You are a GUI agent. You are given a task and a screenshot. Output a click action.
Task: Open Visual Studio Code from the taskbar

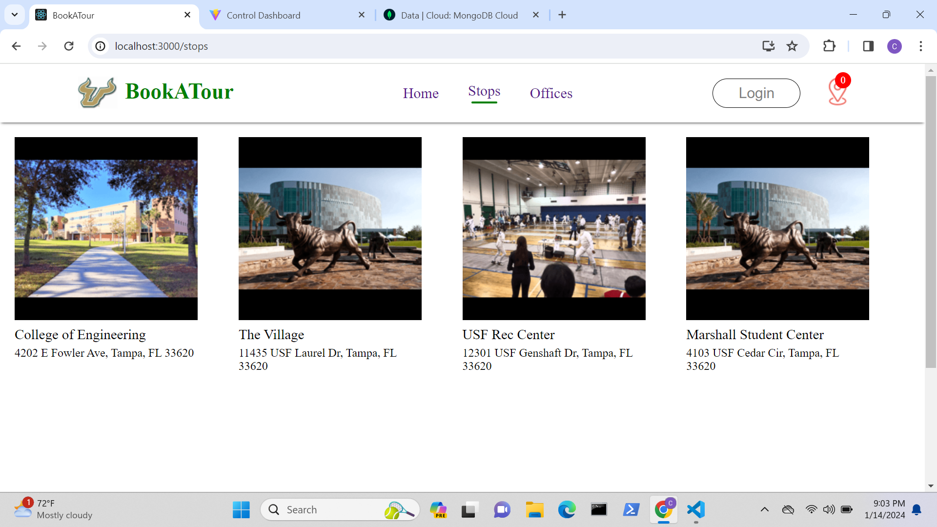click(x=696, y=510)
